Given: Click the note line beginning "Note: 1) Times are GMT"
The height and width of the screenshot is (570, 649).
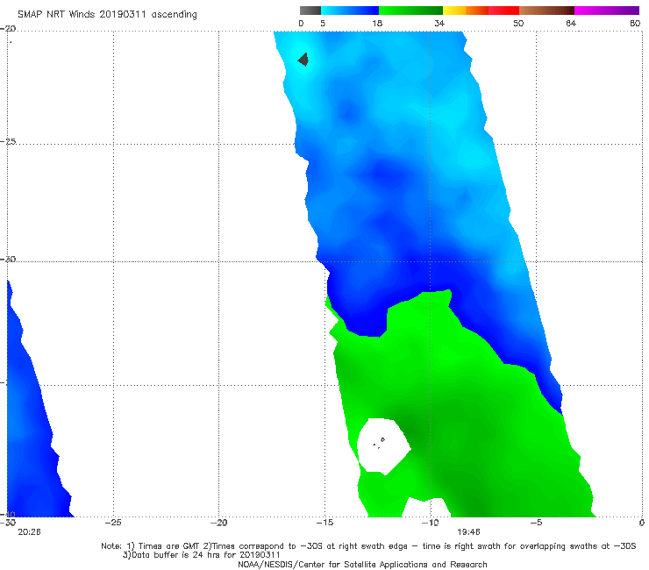Looking at the screenshot, I should pos(368,546).
